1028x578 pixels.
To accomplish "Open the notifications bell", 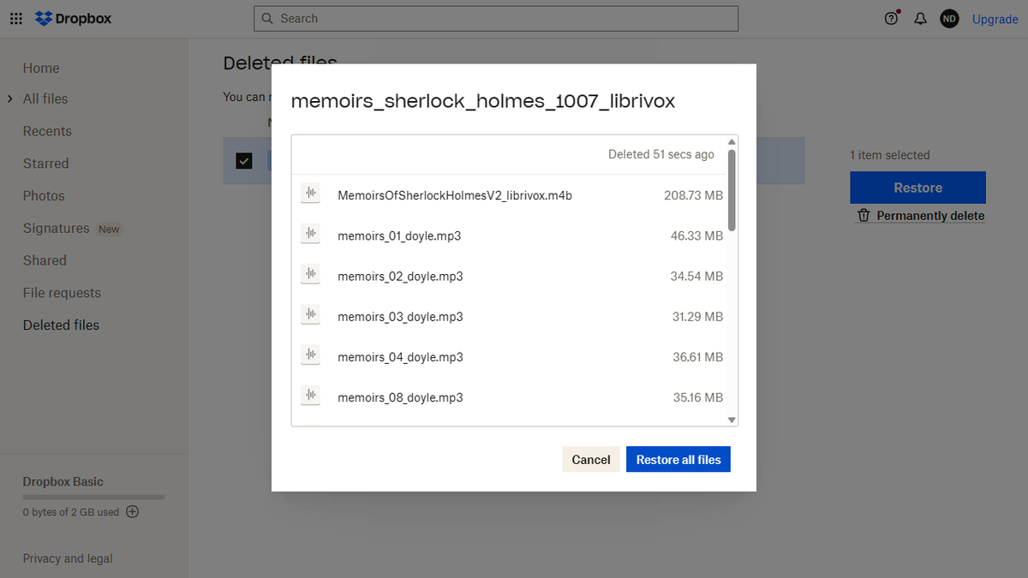I will pos(920,18).
